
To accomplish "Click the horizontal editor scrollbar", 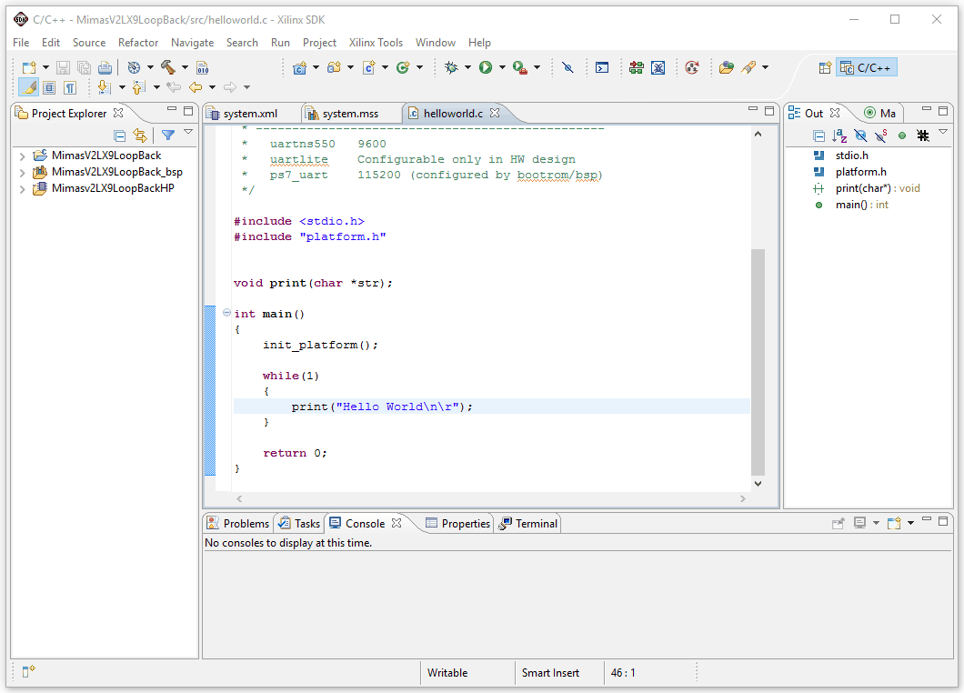I will click(x=491, y=498).
